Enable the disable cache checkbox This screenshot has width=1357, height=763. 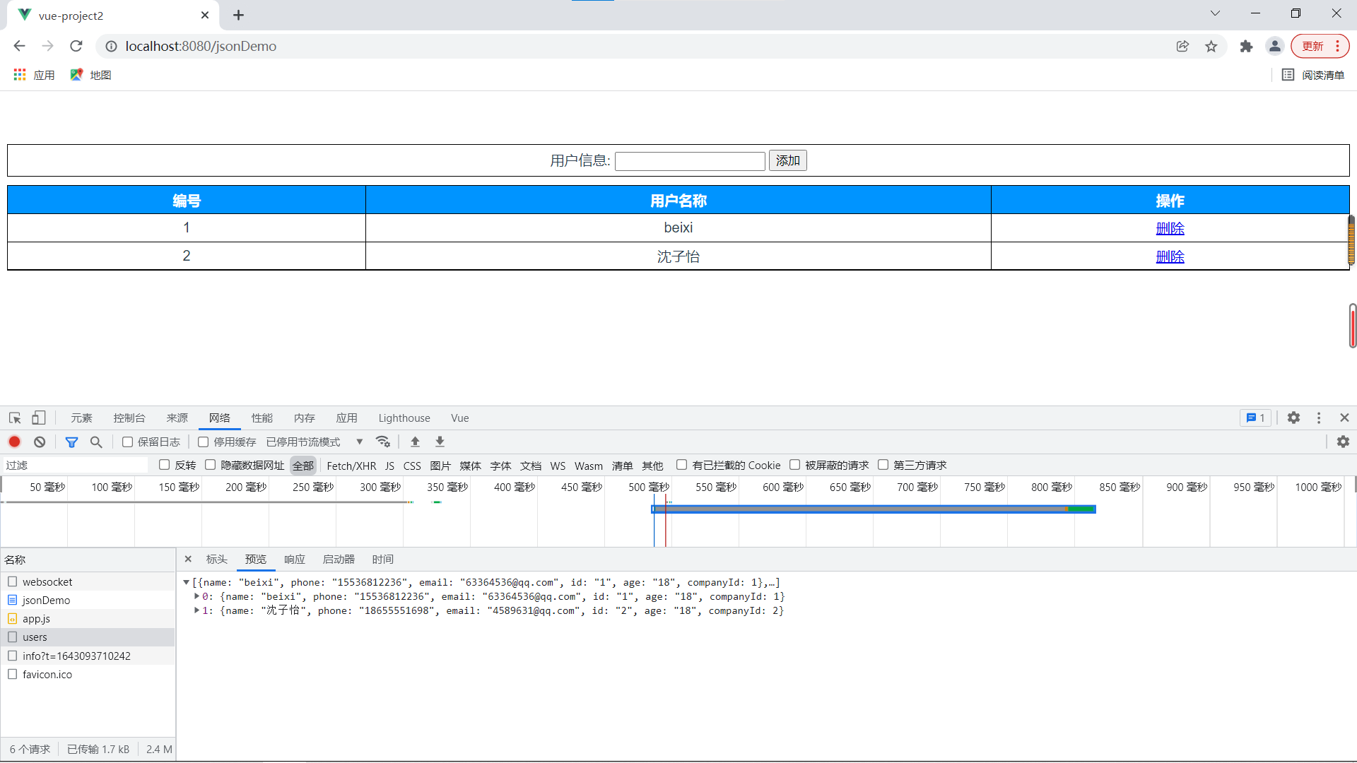[203, 442]
